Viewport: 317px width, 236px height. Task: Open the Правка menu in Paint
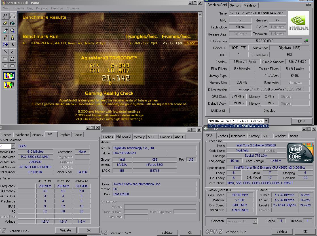click(x=19, y=8)
